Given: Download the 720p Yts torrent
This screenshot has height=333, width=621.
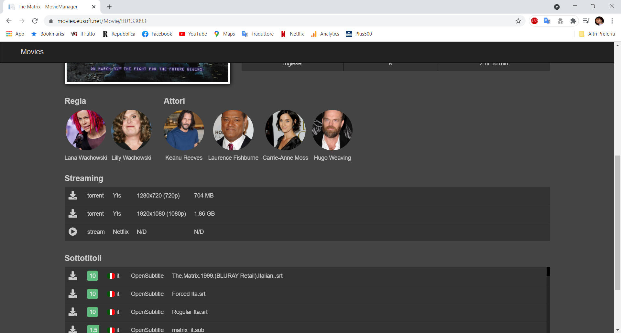Looking at the screenshot, I should 73,196.
